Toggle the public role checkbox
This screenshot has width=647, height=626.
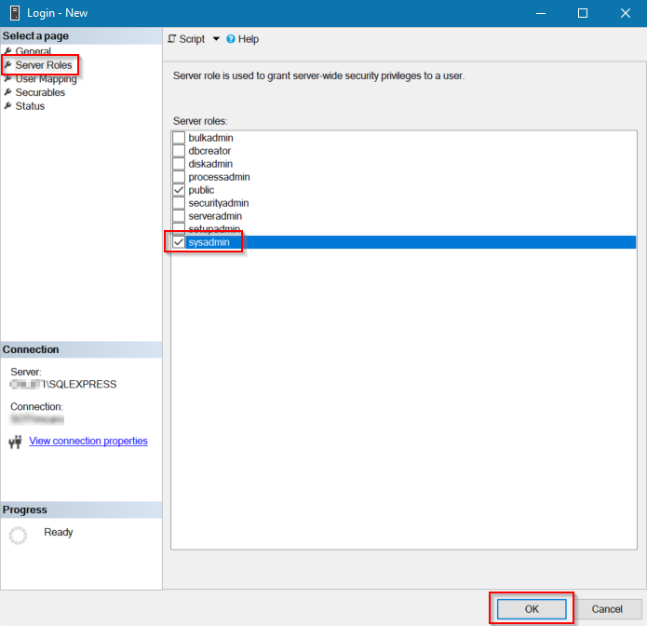(x=178, y=190)
